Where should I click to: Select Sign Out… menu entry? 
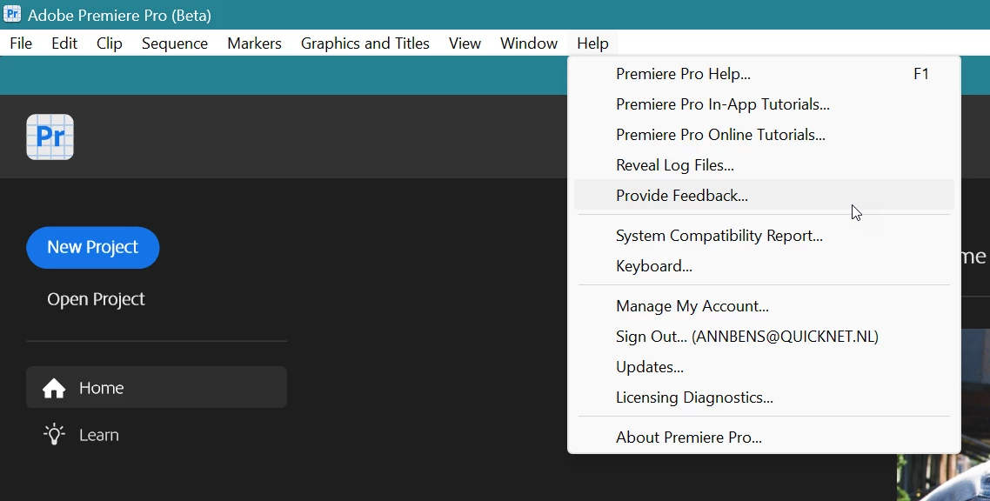pyautogui.click(x=764, y=337)
